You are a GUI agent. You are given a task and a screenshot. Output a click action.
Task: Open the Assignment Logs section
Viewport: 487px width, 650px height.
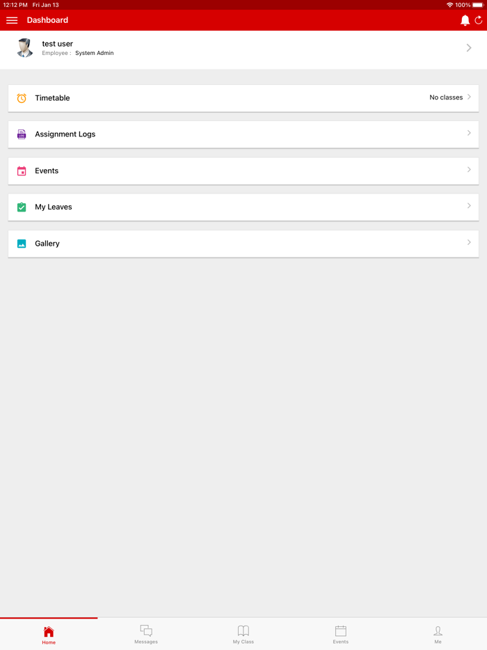[243, 134]
